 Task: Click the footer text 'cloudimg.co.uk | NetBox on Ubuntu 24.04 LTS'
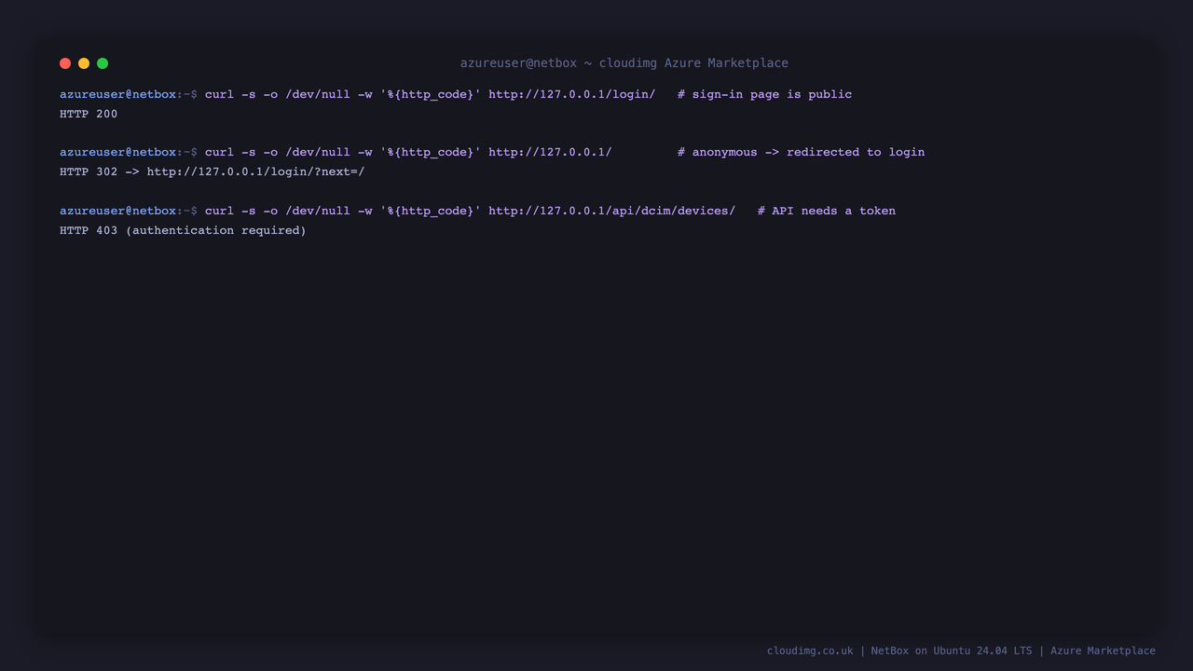click(899, 650)
